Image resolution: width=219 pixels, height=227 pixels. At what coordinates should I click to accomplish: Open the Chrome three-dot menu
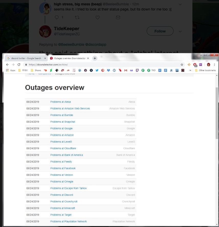(214, 65)
